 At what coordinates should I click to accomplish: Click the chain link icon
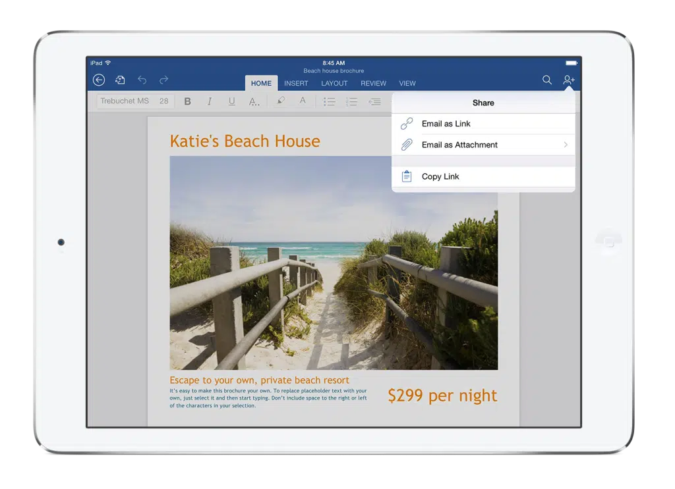(x=407, y=124)
